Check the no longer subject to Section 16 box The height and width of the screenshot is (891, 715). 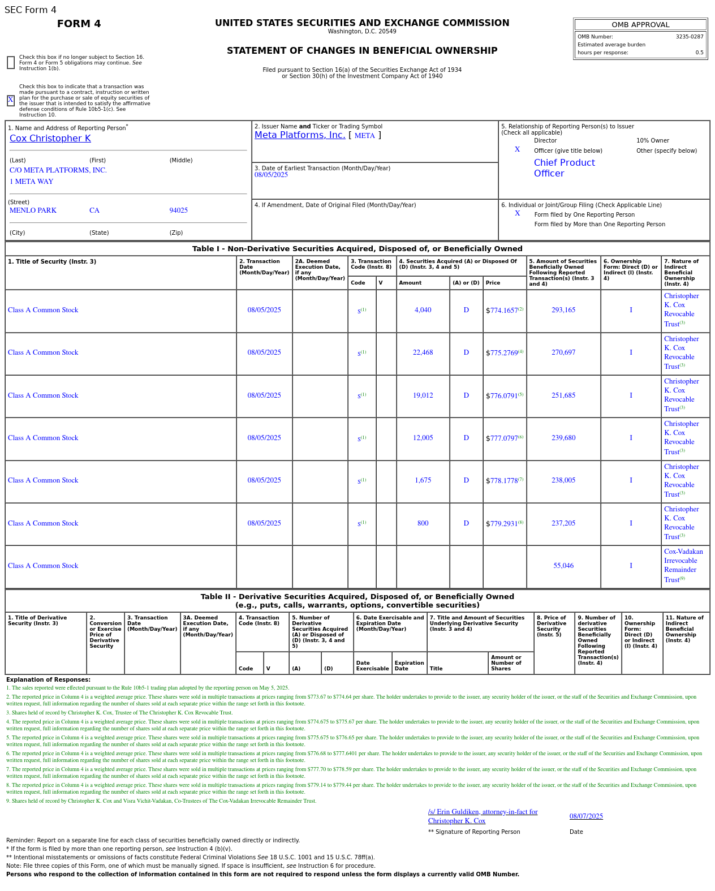click(11, 63)
